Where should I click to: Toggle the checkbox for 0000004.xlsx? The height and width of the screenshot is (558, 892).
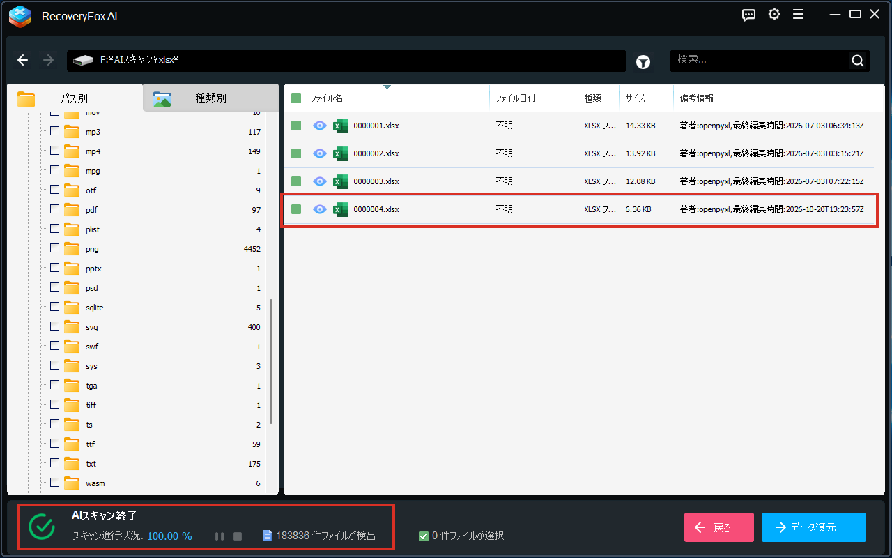pos(296,209)
